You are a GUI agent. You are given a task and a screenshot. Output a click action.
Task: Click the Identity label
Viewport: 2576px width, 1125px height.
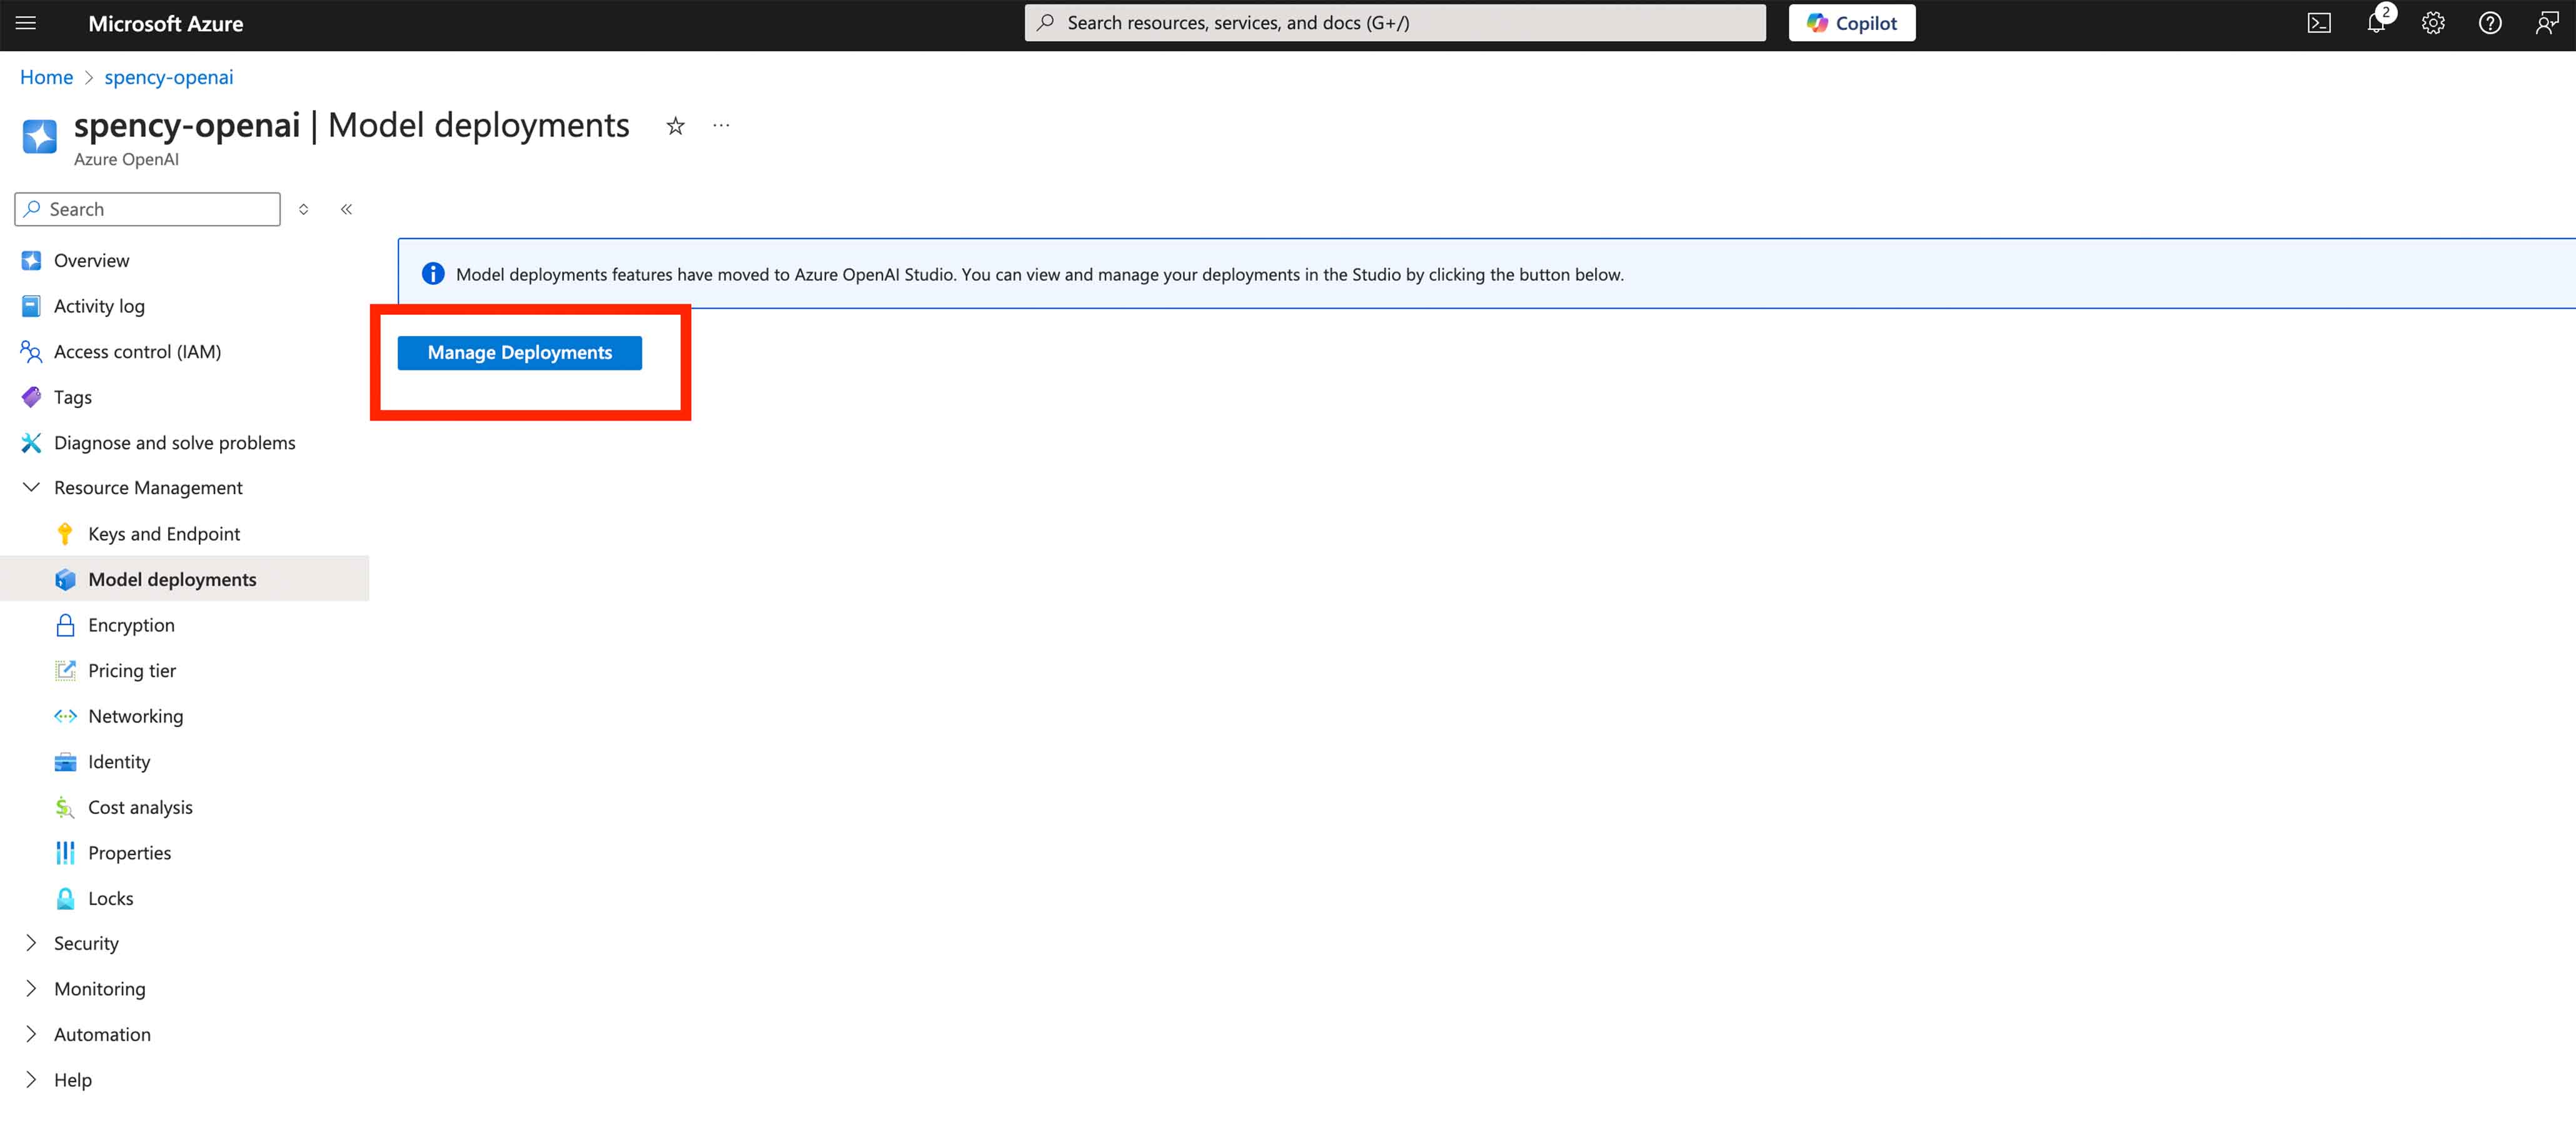tap(119, 762)
